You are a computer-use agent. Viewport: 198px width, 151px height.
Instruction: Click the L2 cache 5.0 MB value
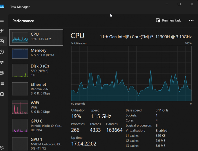160,141
